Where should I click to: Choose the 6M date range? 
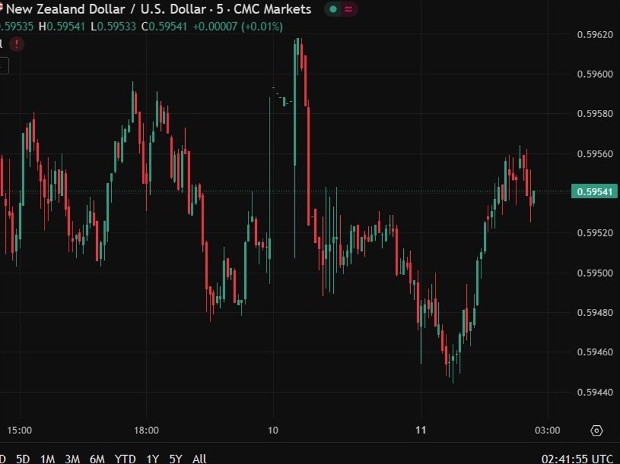(97, 458)
